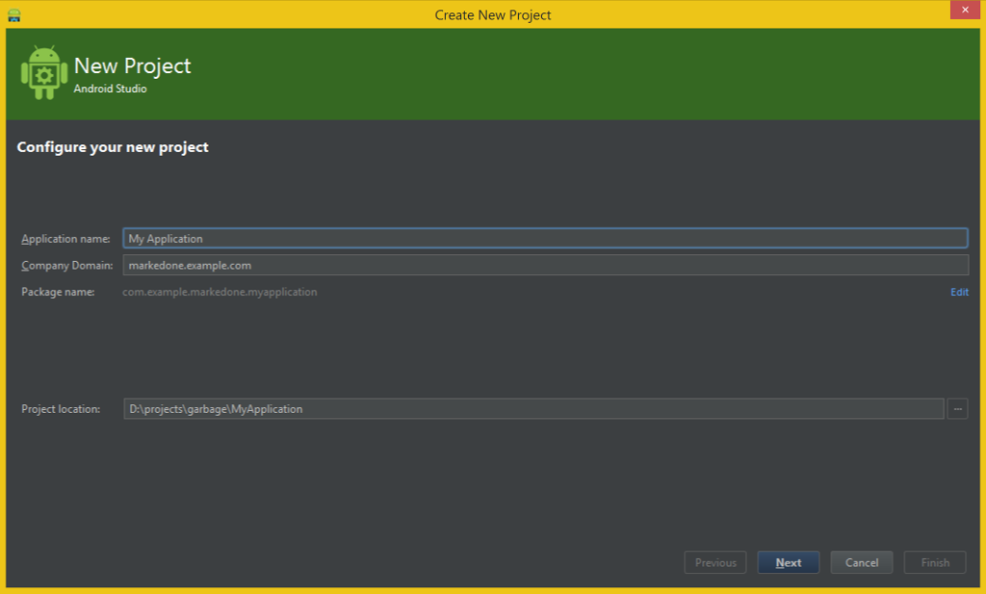Select the package name text com.example.markedone.myapplication

pos(220,292)
